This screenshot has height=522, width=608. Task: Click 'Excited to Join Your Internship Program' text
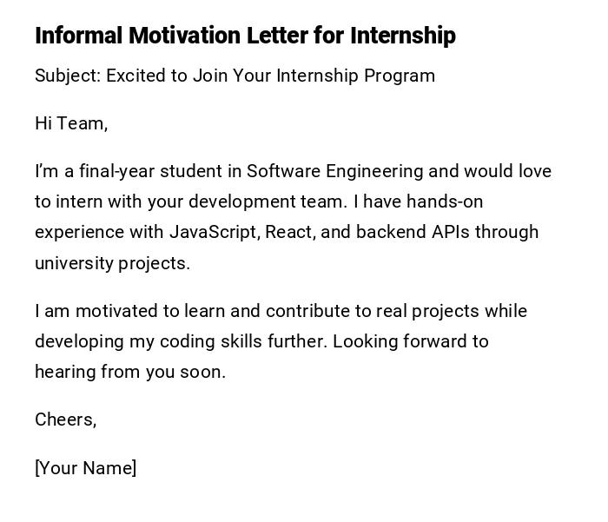click(270, 76)
